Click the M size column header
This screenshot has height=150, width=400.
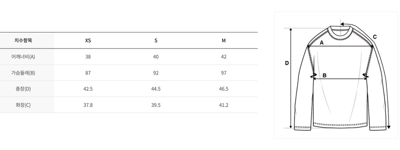tap(224, 41)
